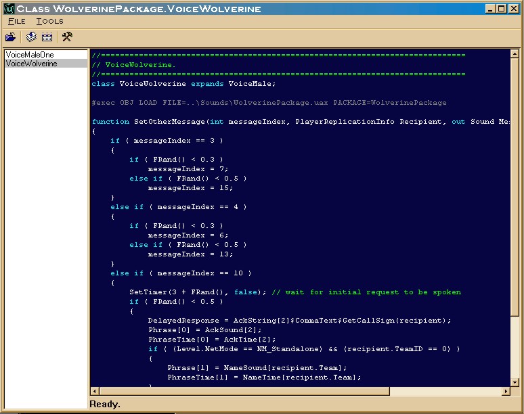
Task: Open the File menu
Action: coord(17,21)
